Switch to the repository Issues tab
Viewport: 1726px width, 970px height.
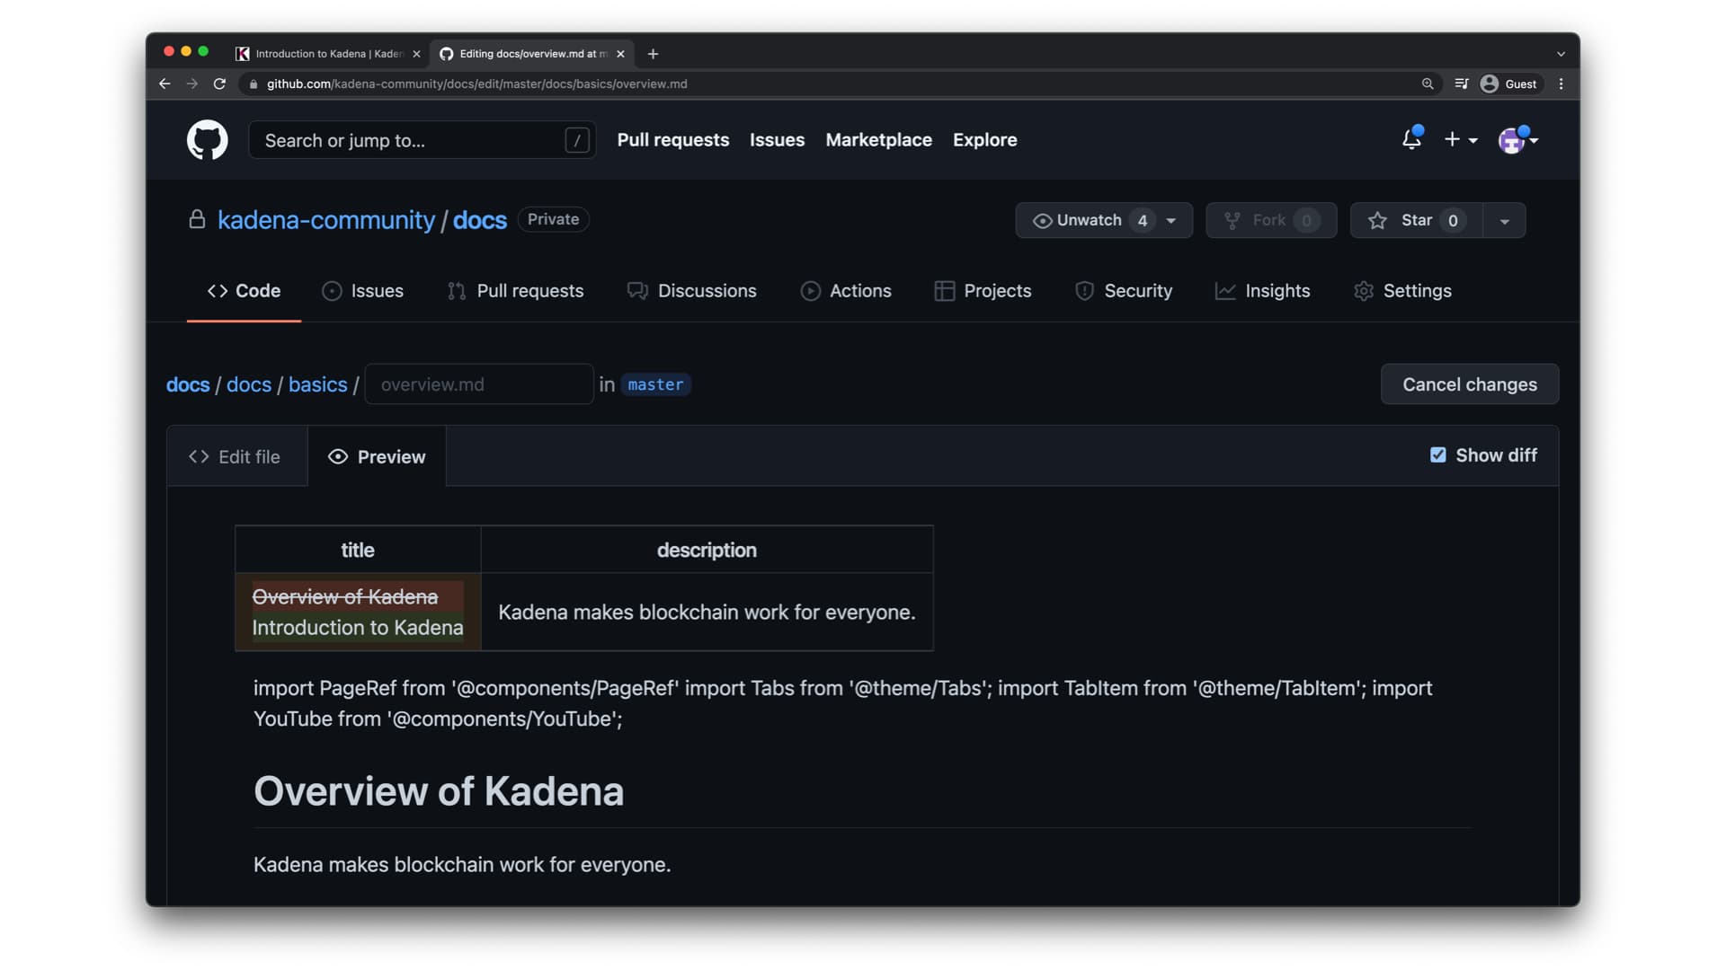click(x=362, y=291)
